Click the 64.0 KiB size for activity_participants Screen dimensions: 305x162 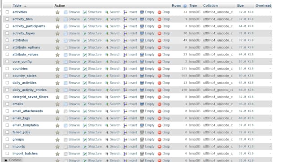246,26
